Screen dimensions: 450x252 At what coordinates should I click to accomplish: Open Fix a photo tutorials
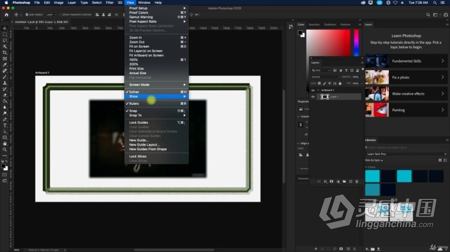[406, 77]
